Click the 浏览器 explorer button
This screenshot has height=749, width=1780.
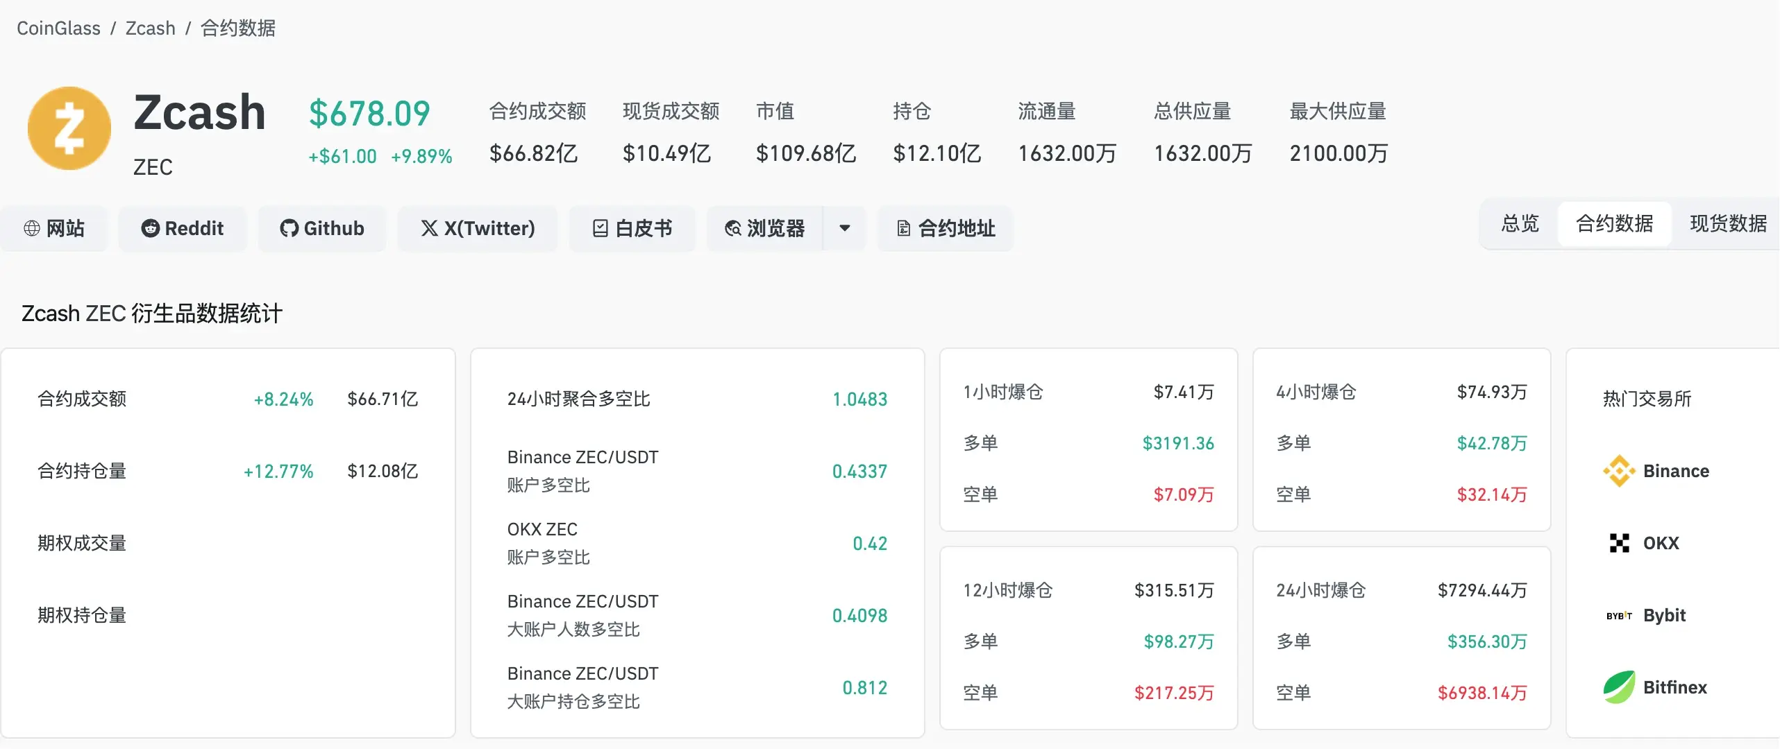pos(765,228)
